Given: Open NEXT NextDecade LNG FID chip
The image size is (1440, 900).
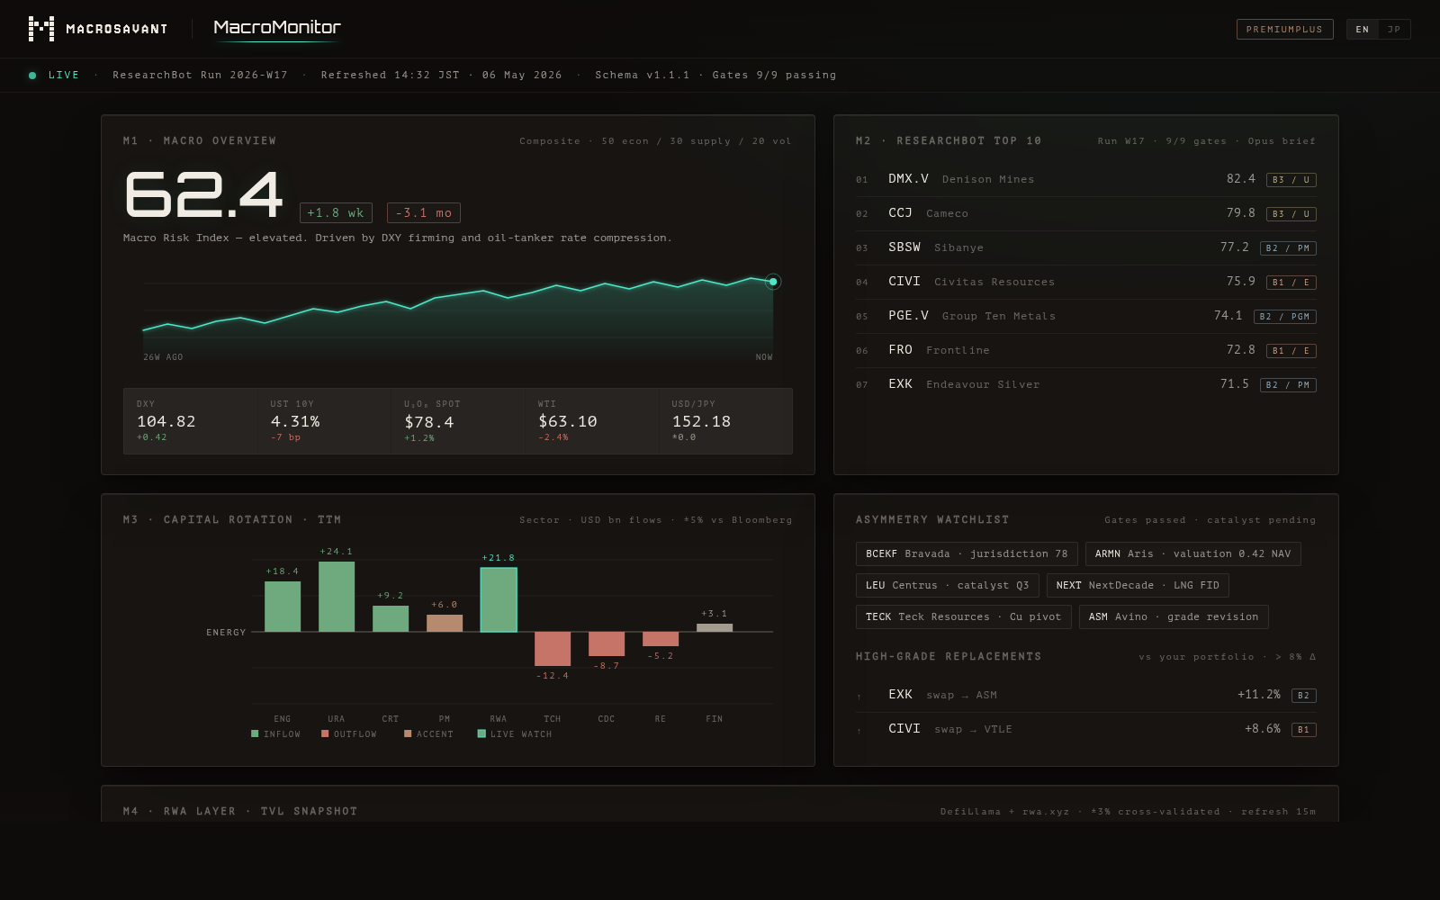Looking at the screenshot, I should (x=1138, y=586).
